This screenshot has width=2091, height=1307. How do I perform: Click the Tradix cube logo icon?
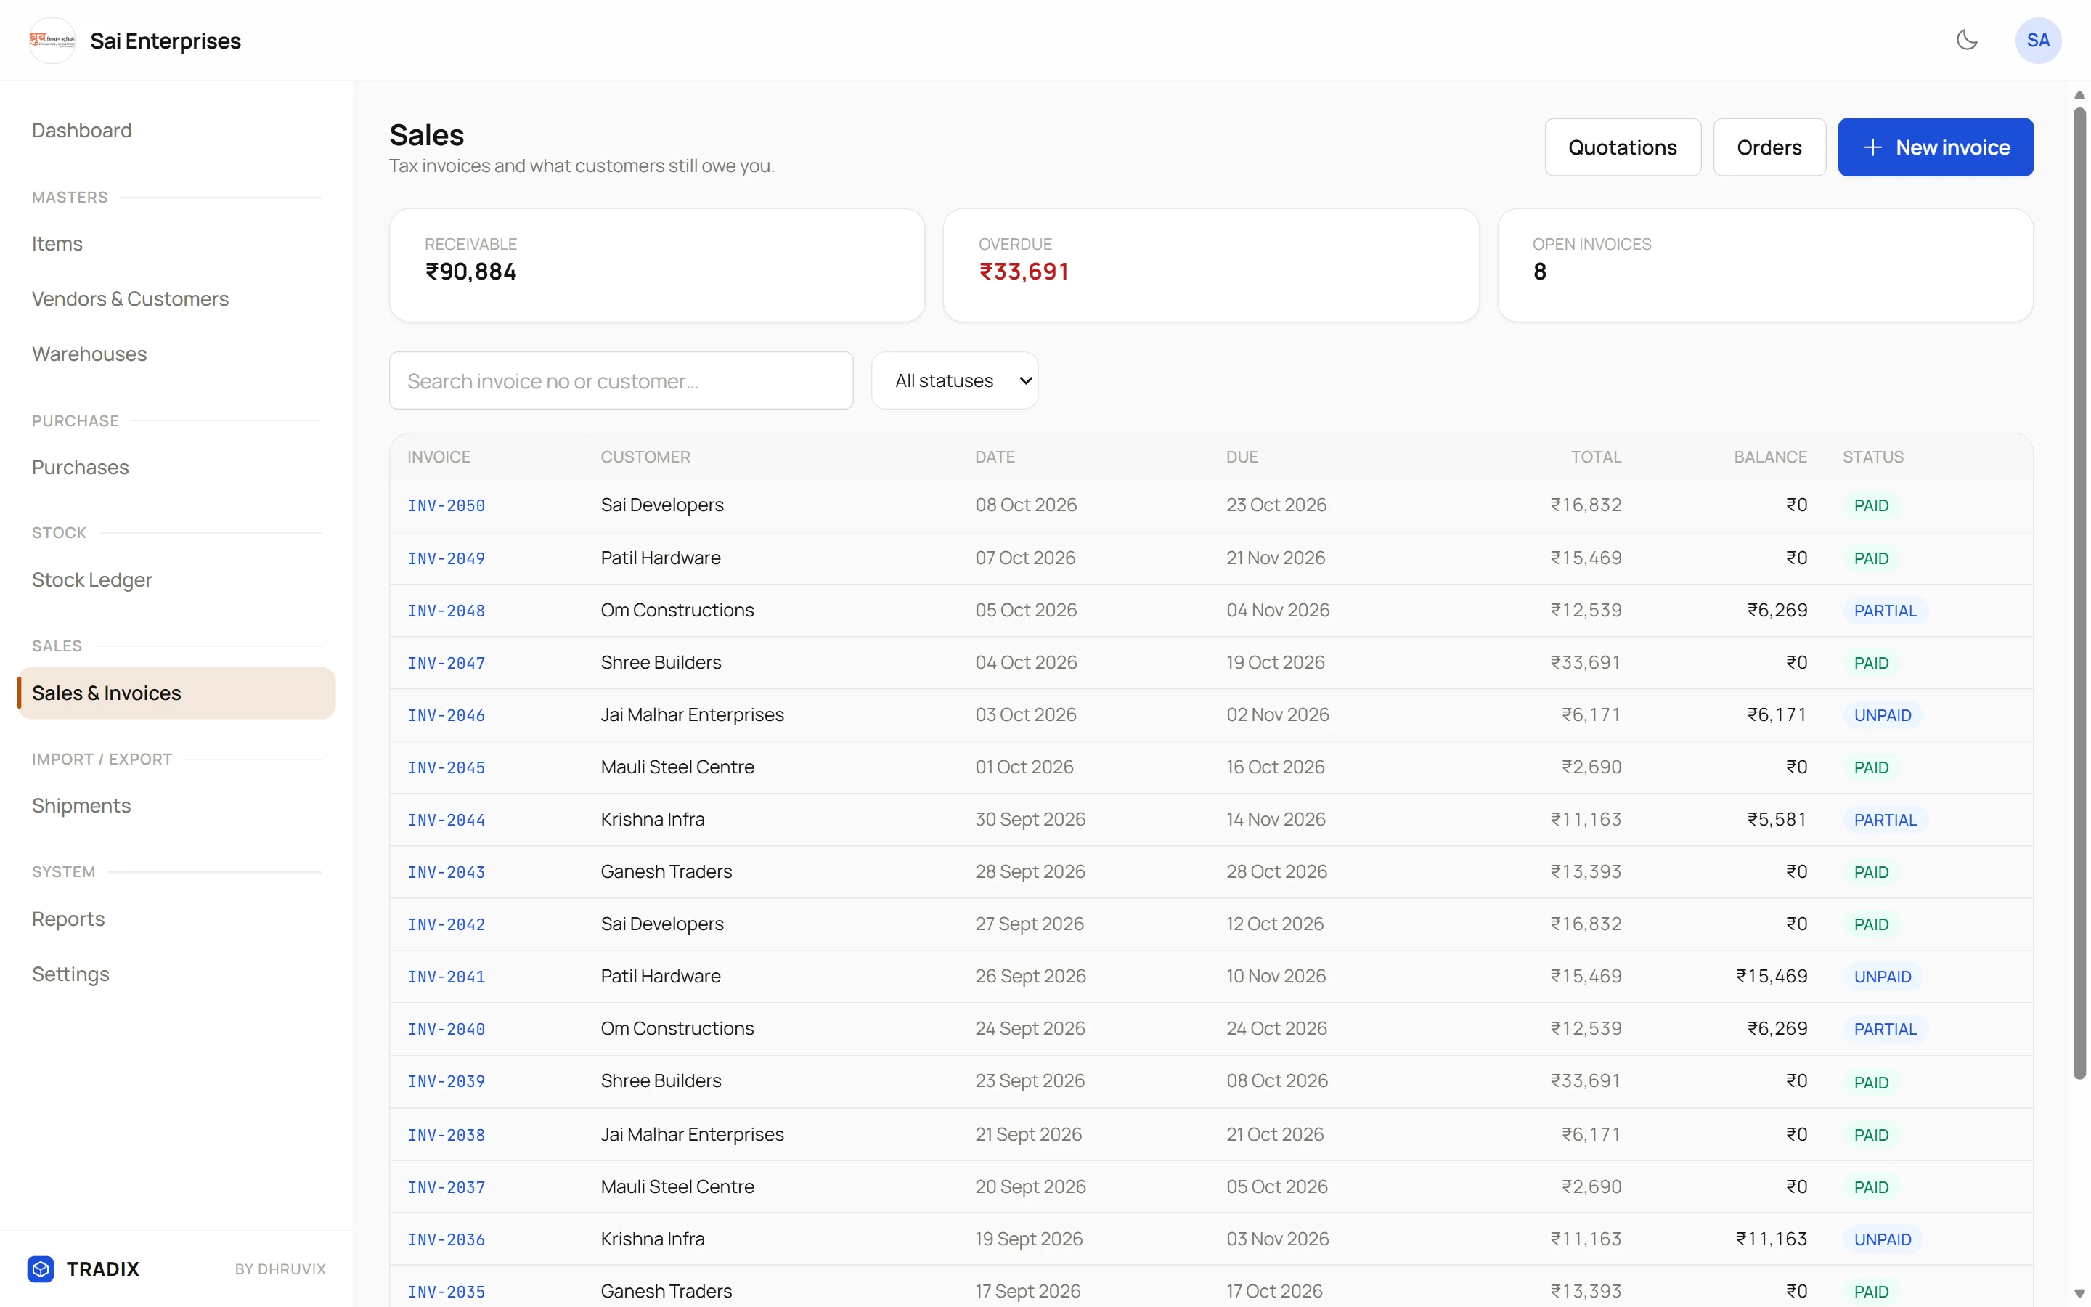click(41, 1268)
